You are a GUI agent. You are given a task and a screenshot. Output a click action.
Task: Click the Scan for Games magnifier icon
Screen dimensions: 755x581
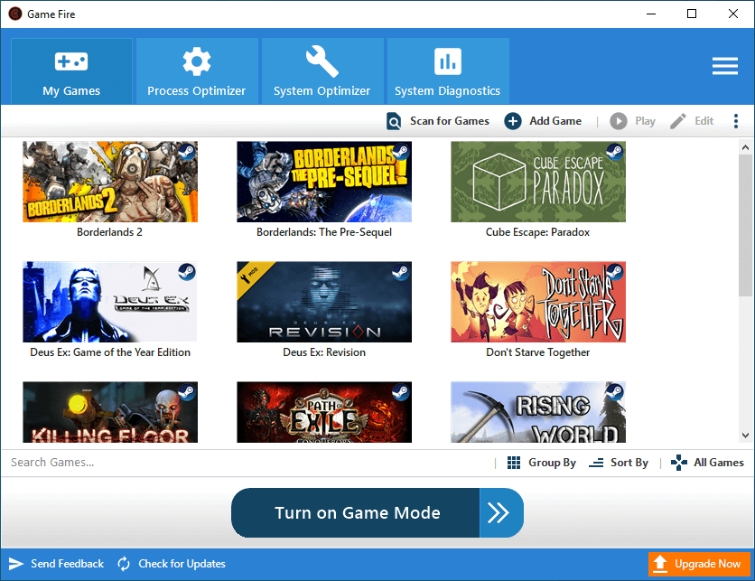pyautogui.click(x=394, y=121)
